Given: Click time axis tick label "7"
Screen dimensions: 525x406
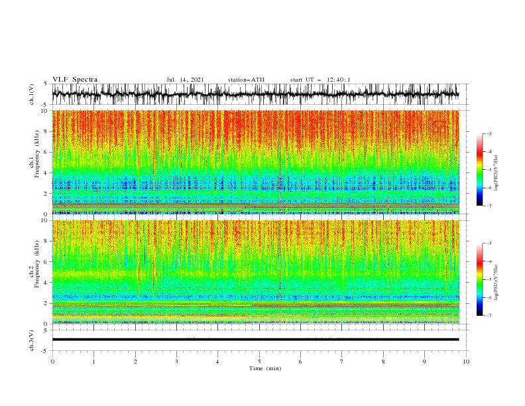Looking at the screenshot, I should pos(342,362).
